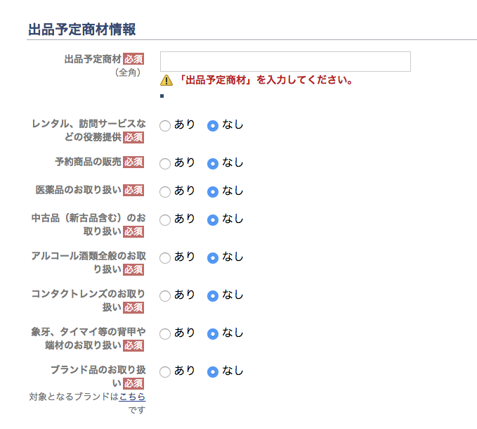Click the 出品予定商材 text input field

tap(285, 61)
